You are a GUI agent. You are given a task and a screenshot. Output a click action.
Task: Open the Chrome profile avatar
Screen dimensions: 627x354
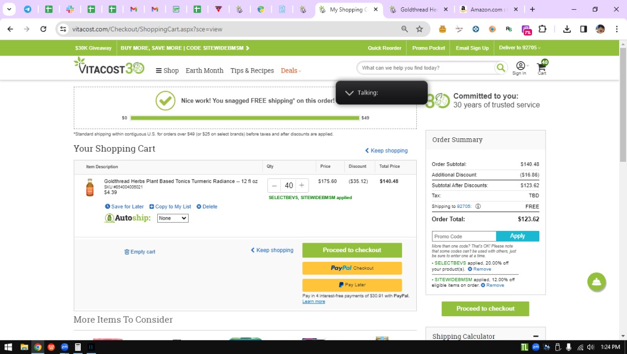point(600,29)
